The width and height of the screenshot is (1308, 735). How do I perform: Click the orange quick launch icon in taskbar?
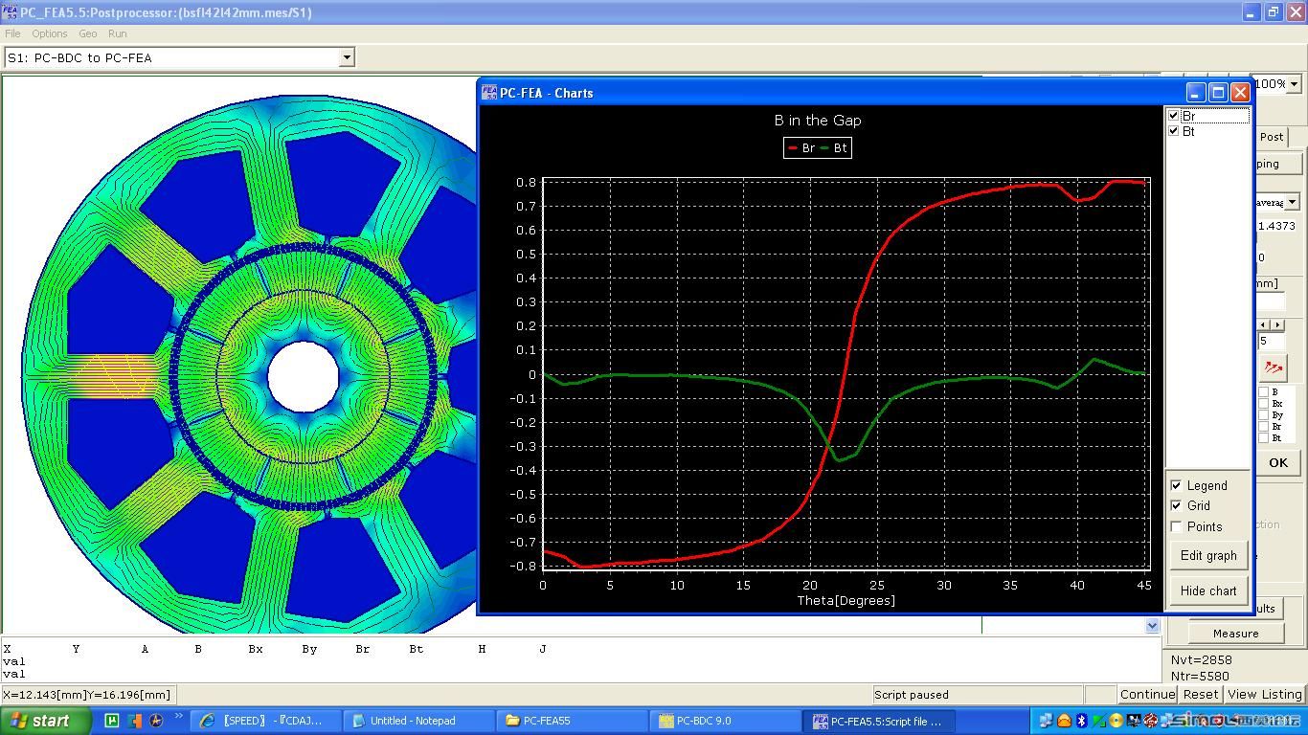tap(134, 721)
